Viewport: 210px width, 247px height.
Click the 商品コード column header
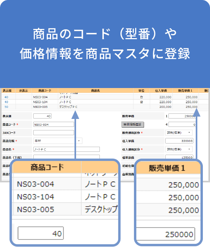tap(45, 90)
